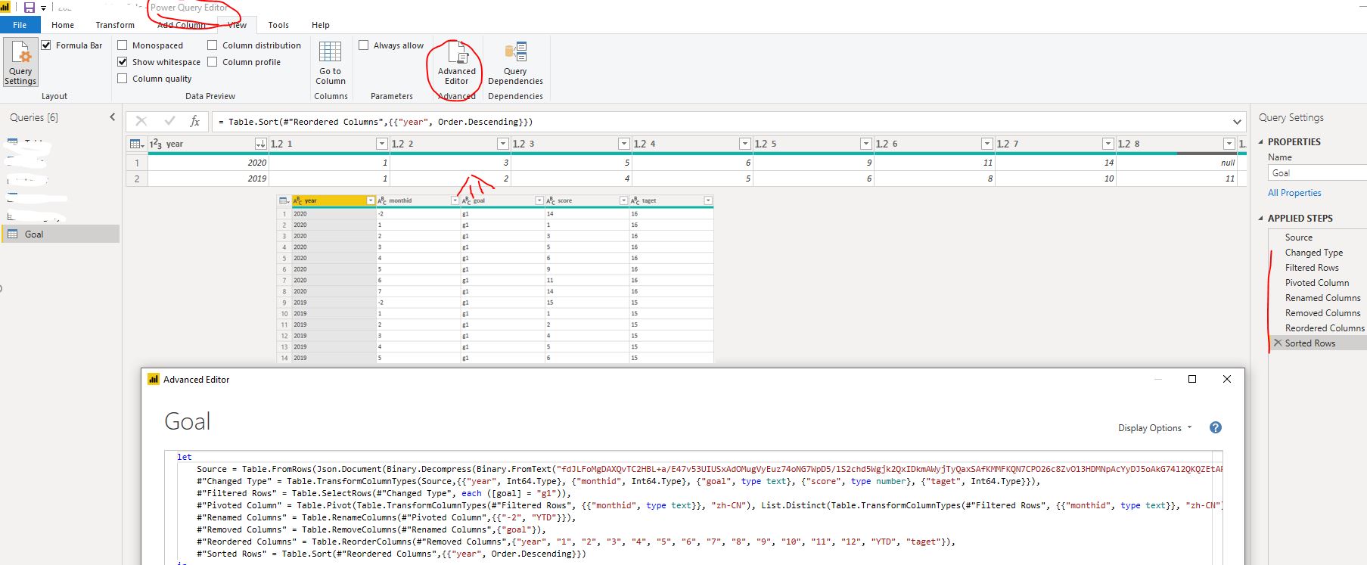Viewport: 1367px width, 565px height.
Task: Open the table menu icon in grid corner
Action: (x=136, y=144)
